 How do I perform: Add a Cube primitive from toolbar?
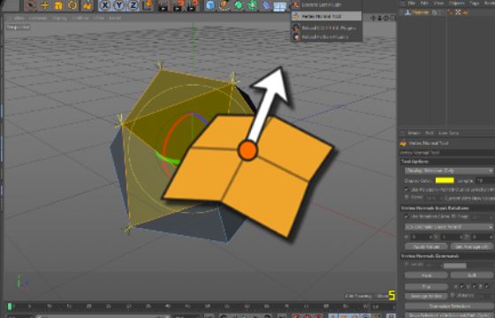210,5
